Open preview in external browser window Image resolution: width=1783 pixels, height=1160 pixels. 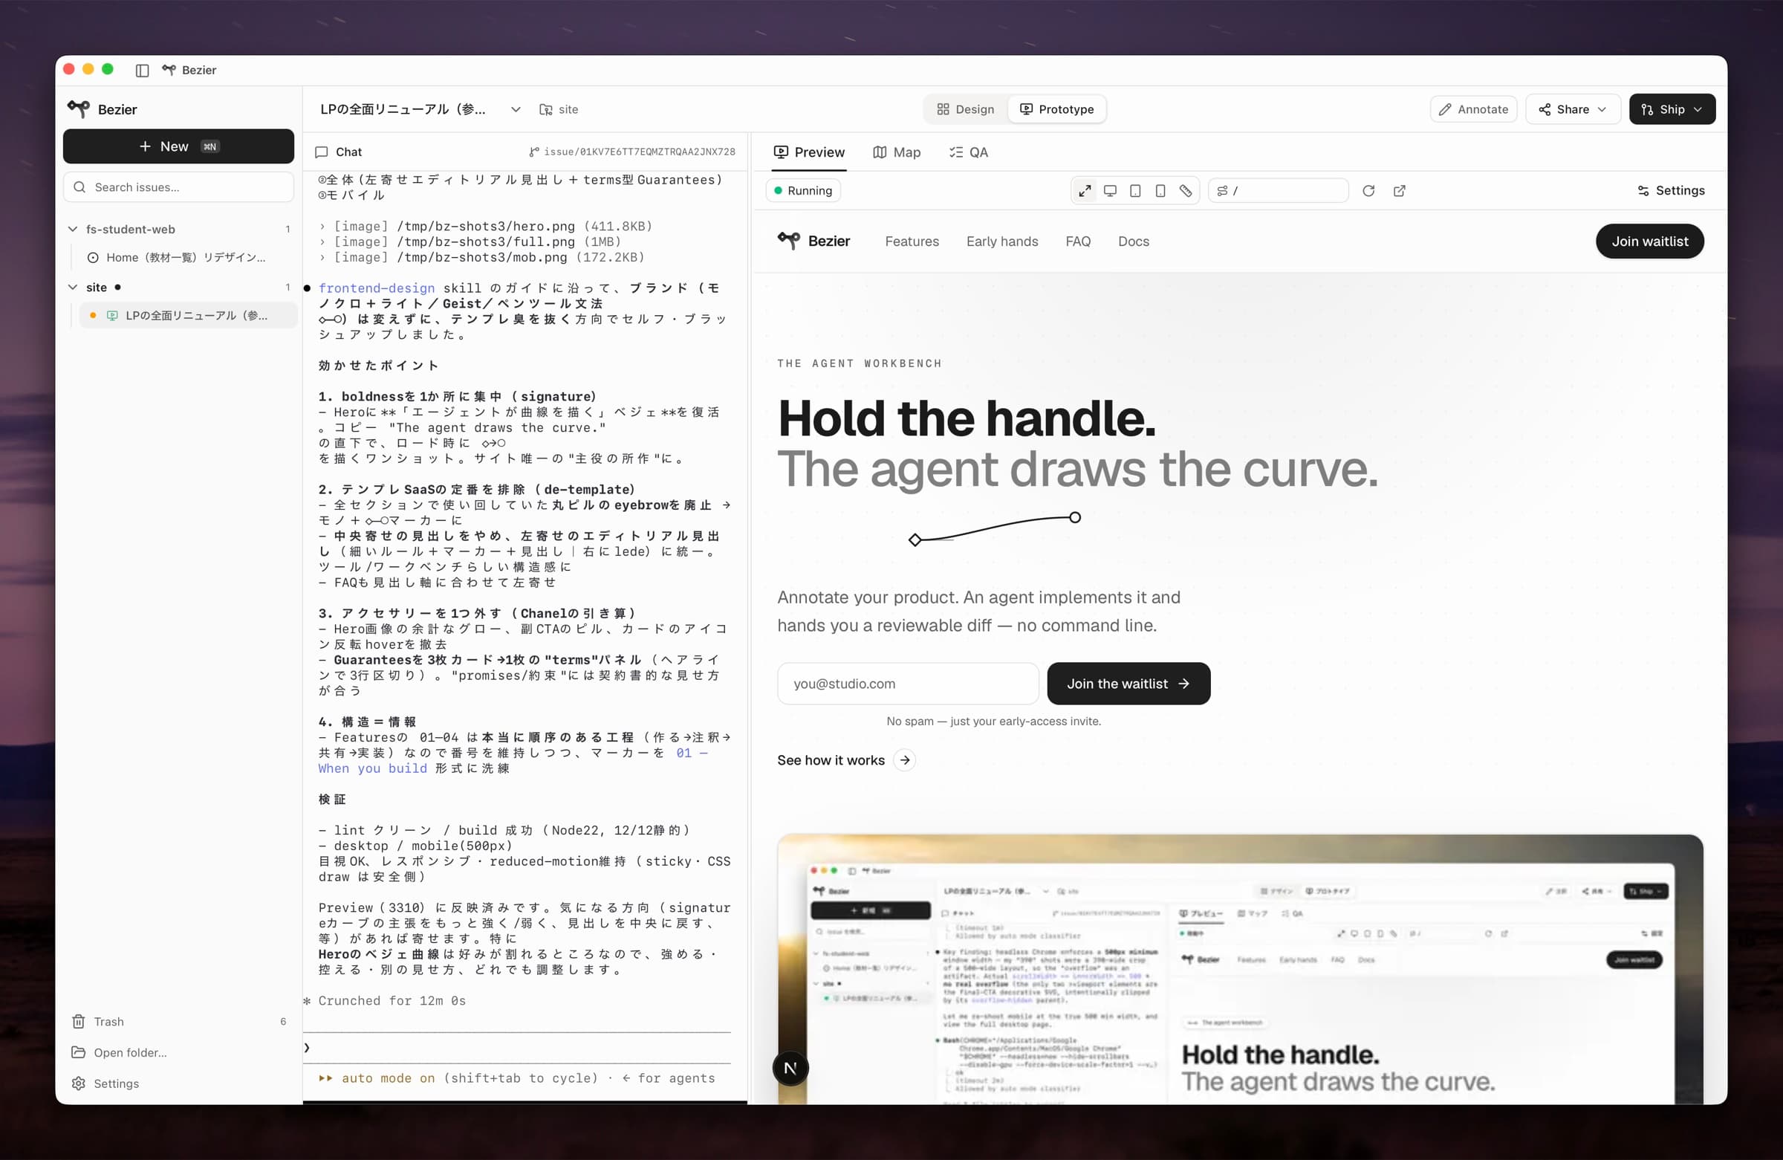[x=1399, y=190]
